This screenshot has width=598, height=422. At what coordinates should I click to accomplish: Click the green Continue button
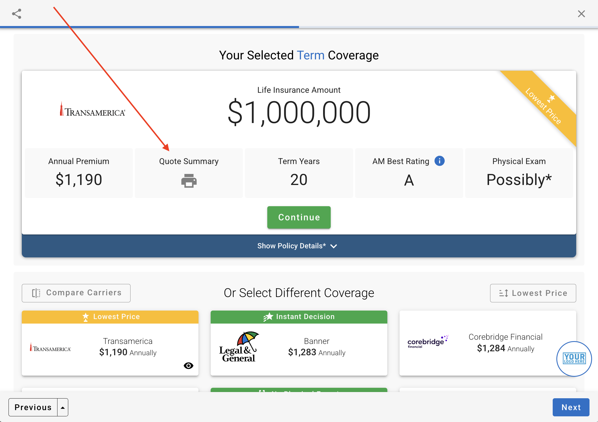pos(299,217)
